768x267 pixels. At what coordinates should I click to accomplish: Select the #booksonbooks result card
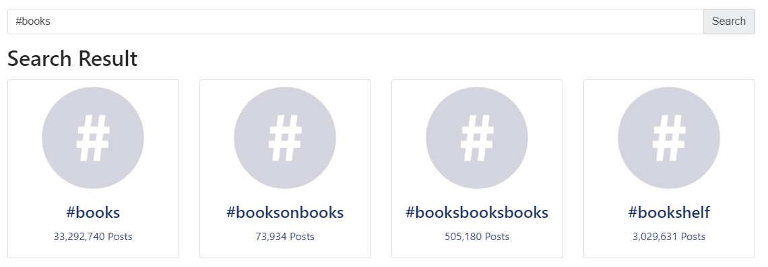pos(285,169)
